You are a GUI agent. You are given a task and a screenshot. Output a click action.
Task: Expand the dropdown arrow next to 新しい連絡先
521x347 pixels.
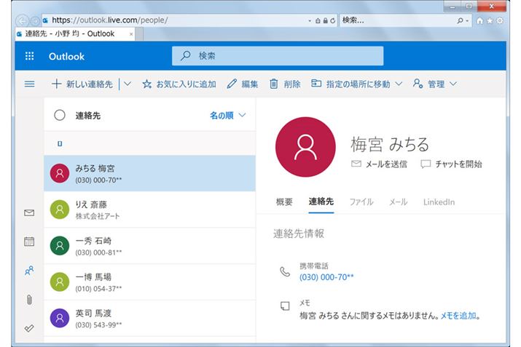tap(128, 84)
